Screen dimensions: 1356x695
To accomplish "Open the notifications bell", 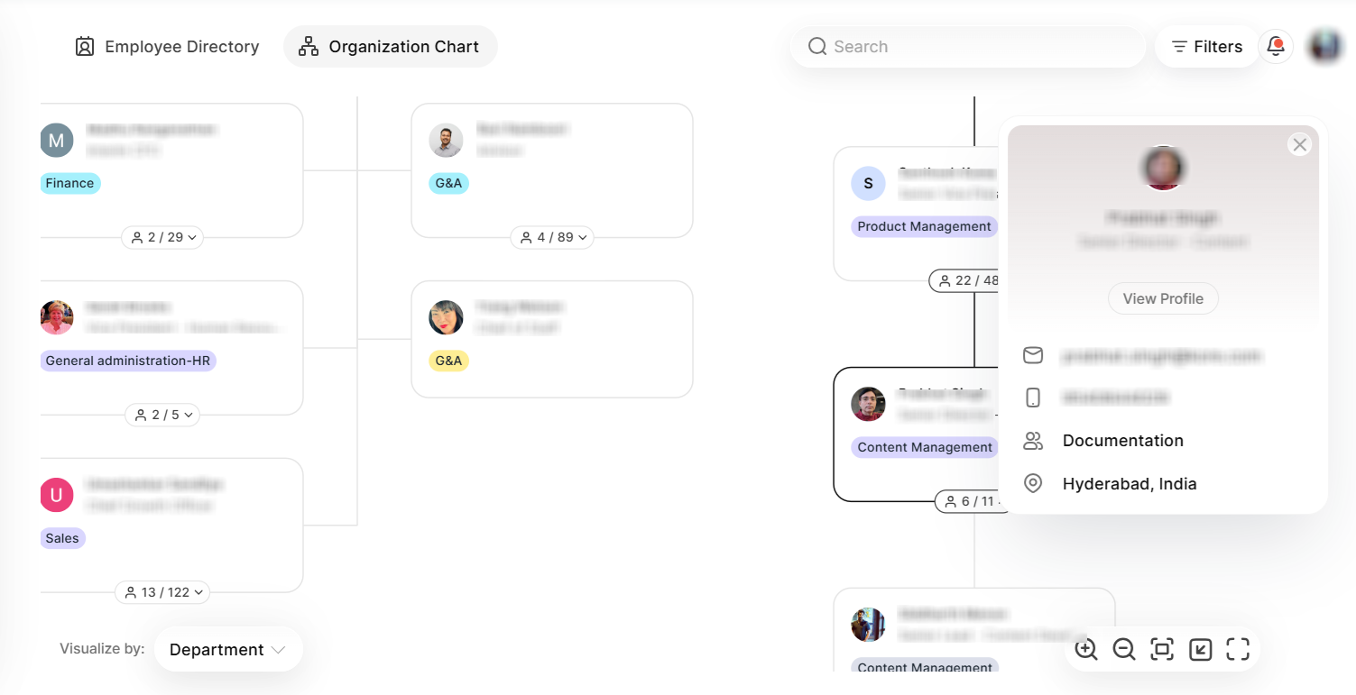I will point(1276,46).
